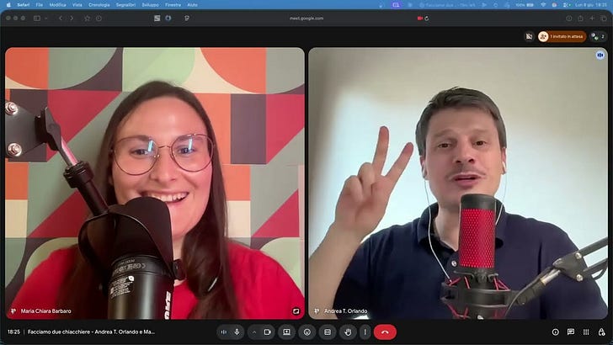The image size is (613, 345).
Task: Toggle closed captions
Action: tap(328, 332)
